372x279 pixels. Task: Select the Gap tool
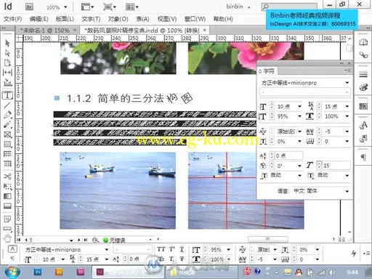(7, 73)
